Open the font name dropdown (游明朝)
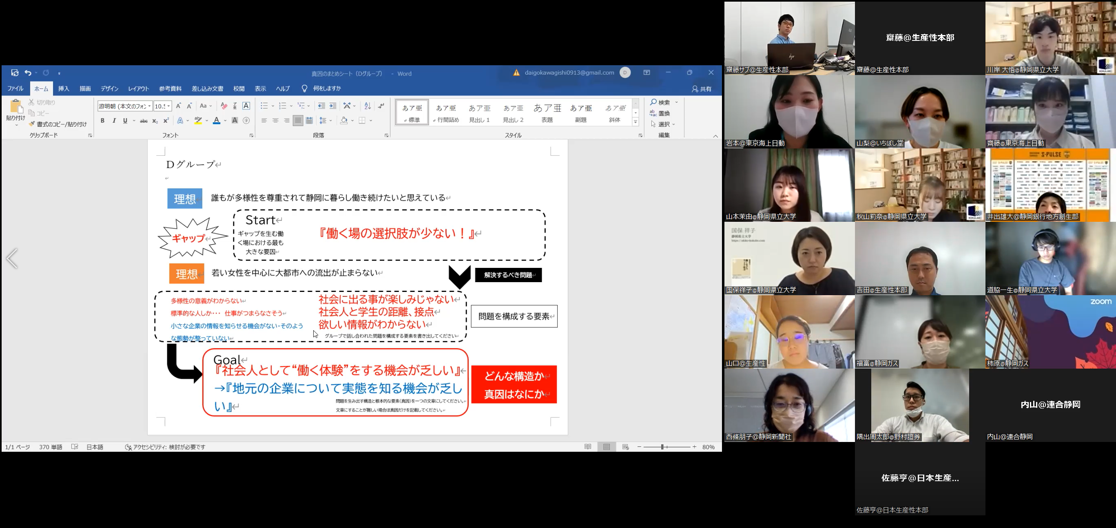1116x528 pixels. [149, 106]
